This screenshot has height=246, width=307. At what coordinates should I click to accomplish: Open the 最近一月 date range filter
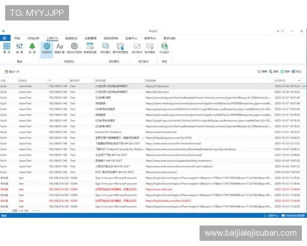coord(12,72)
